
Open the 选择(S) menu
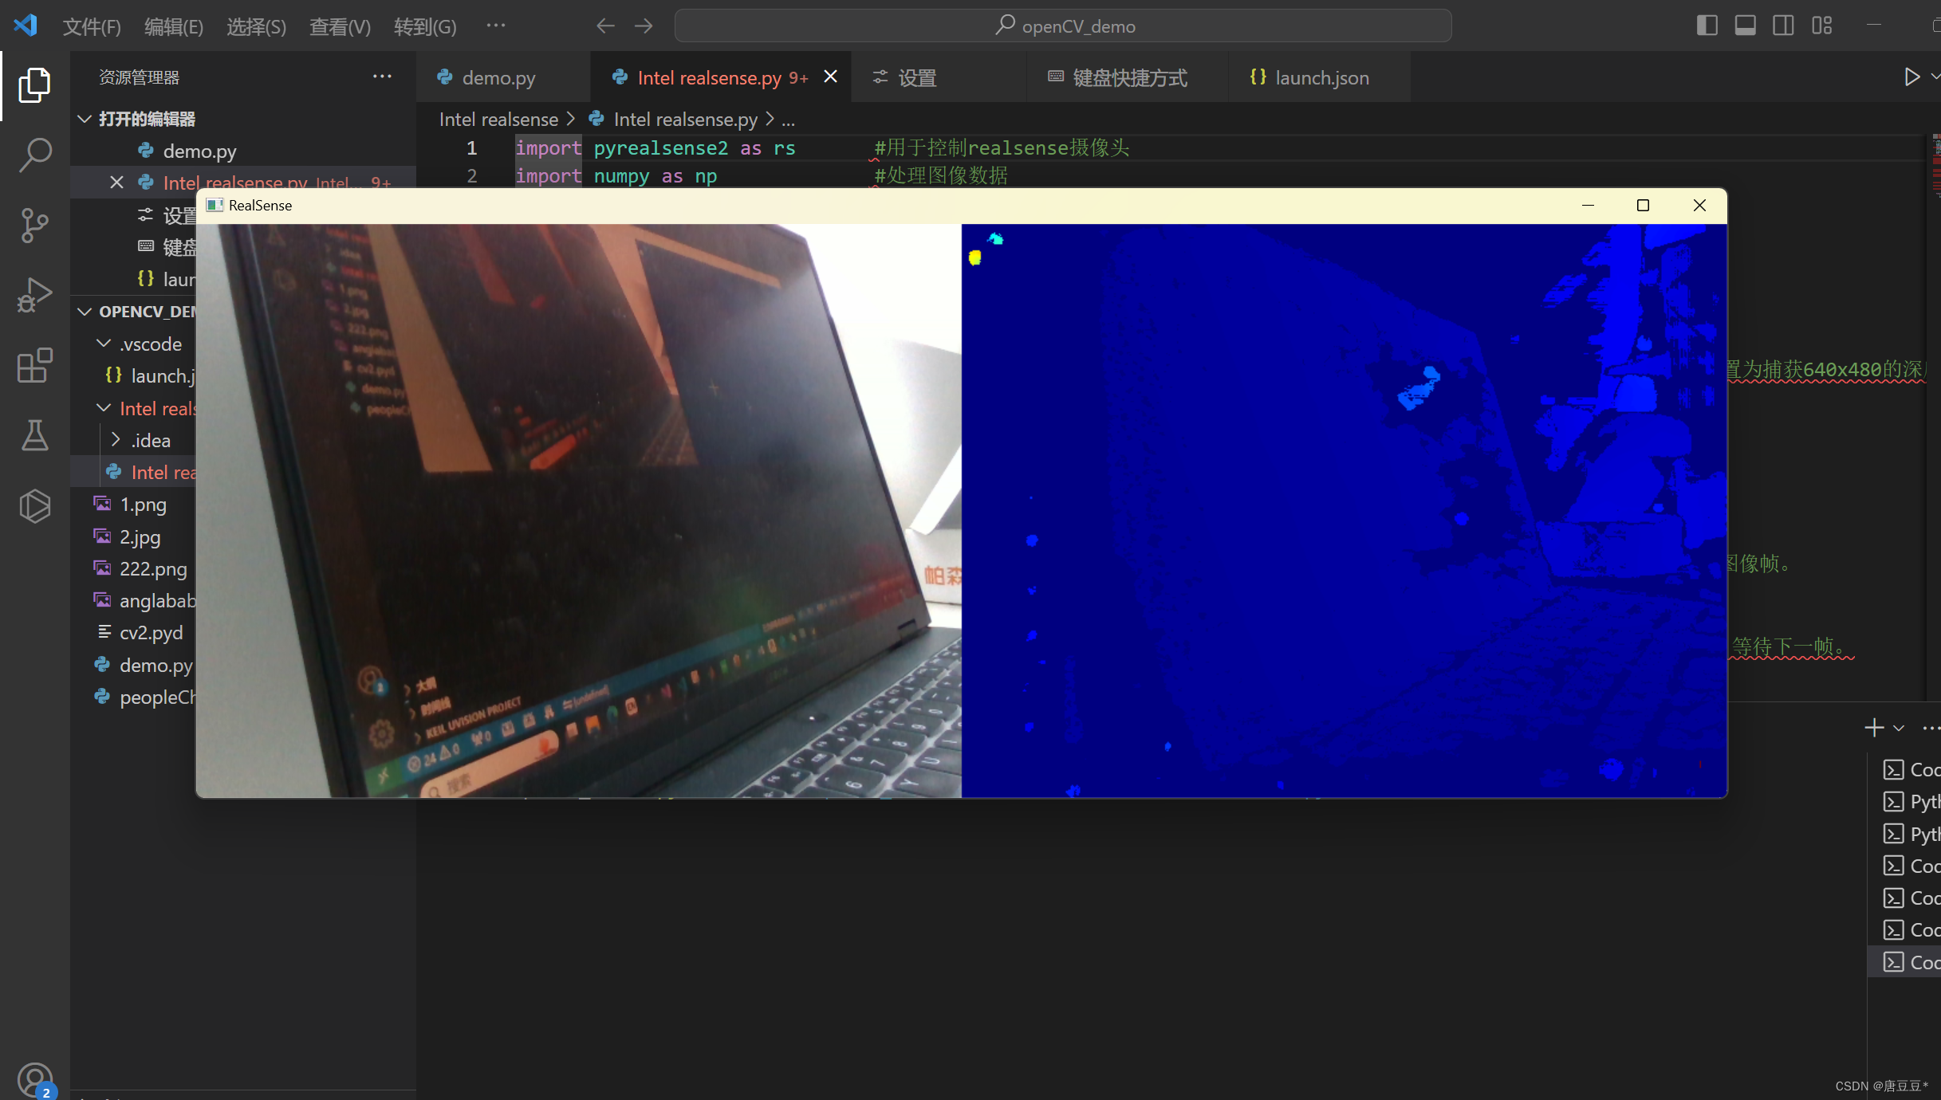(x=256, y=26)
